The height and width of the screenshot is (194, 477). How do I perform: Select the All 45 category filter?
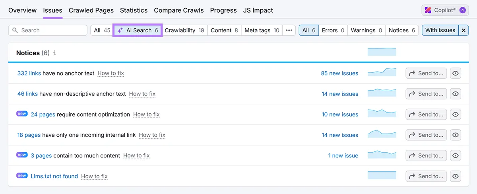102,30
